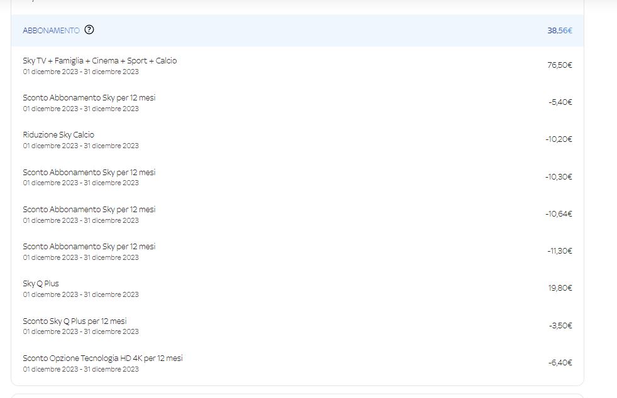
Task: Select Sconto Sky Q Plus per 12 mesi
Action: tap(75, 321)
